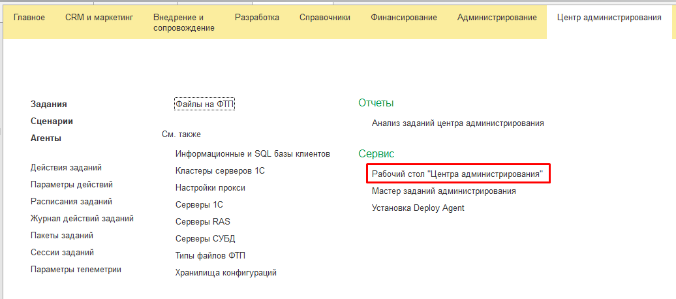Switch to Администрирование tab
The width and height of the screenshot is (676, 299).
coord(497,18)
